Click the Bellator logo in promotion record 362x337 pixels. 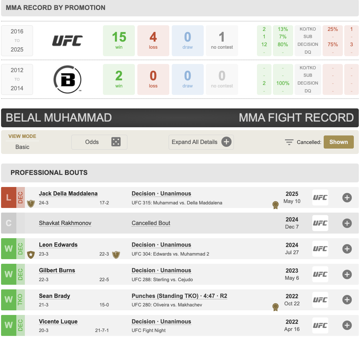[67, 79]
